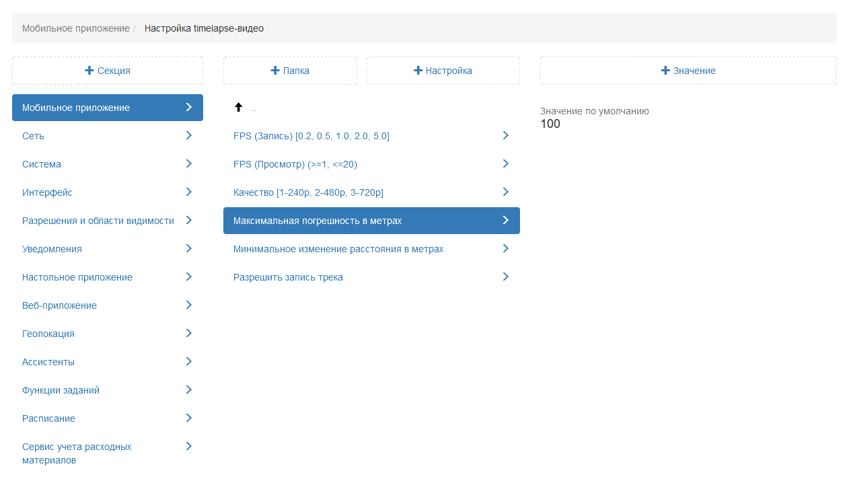The width and height of the screenshot is (849, 483).
Task: Expand chevron next to Система section
Action: coord(188,164)
